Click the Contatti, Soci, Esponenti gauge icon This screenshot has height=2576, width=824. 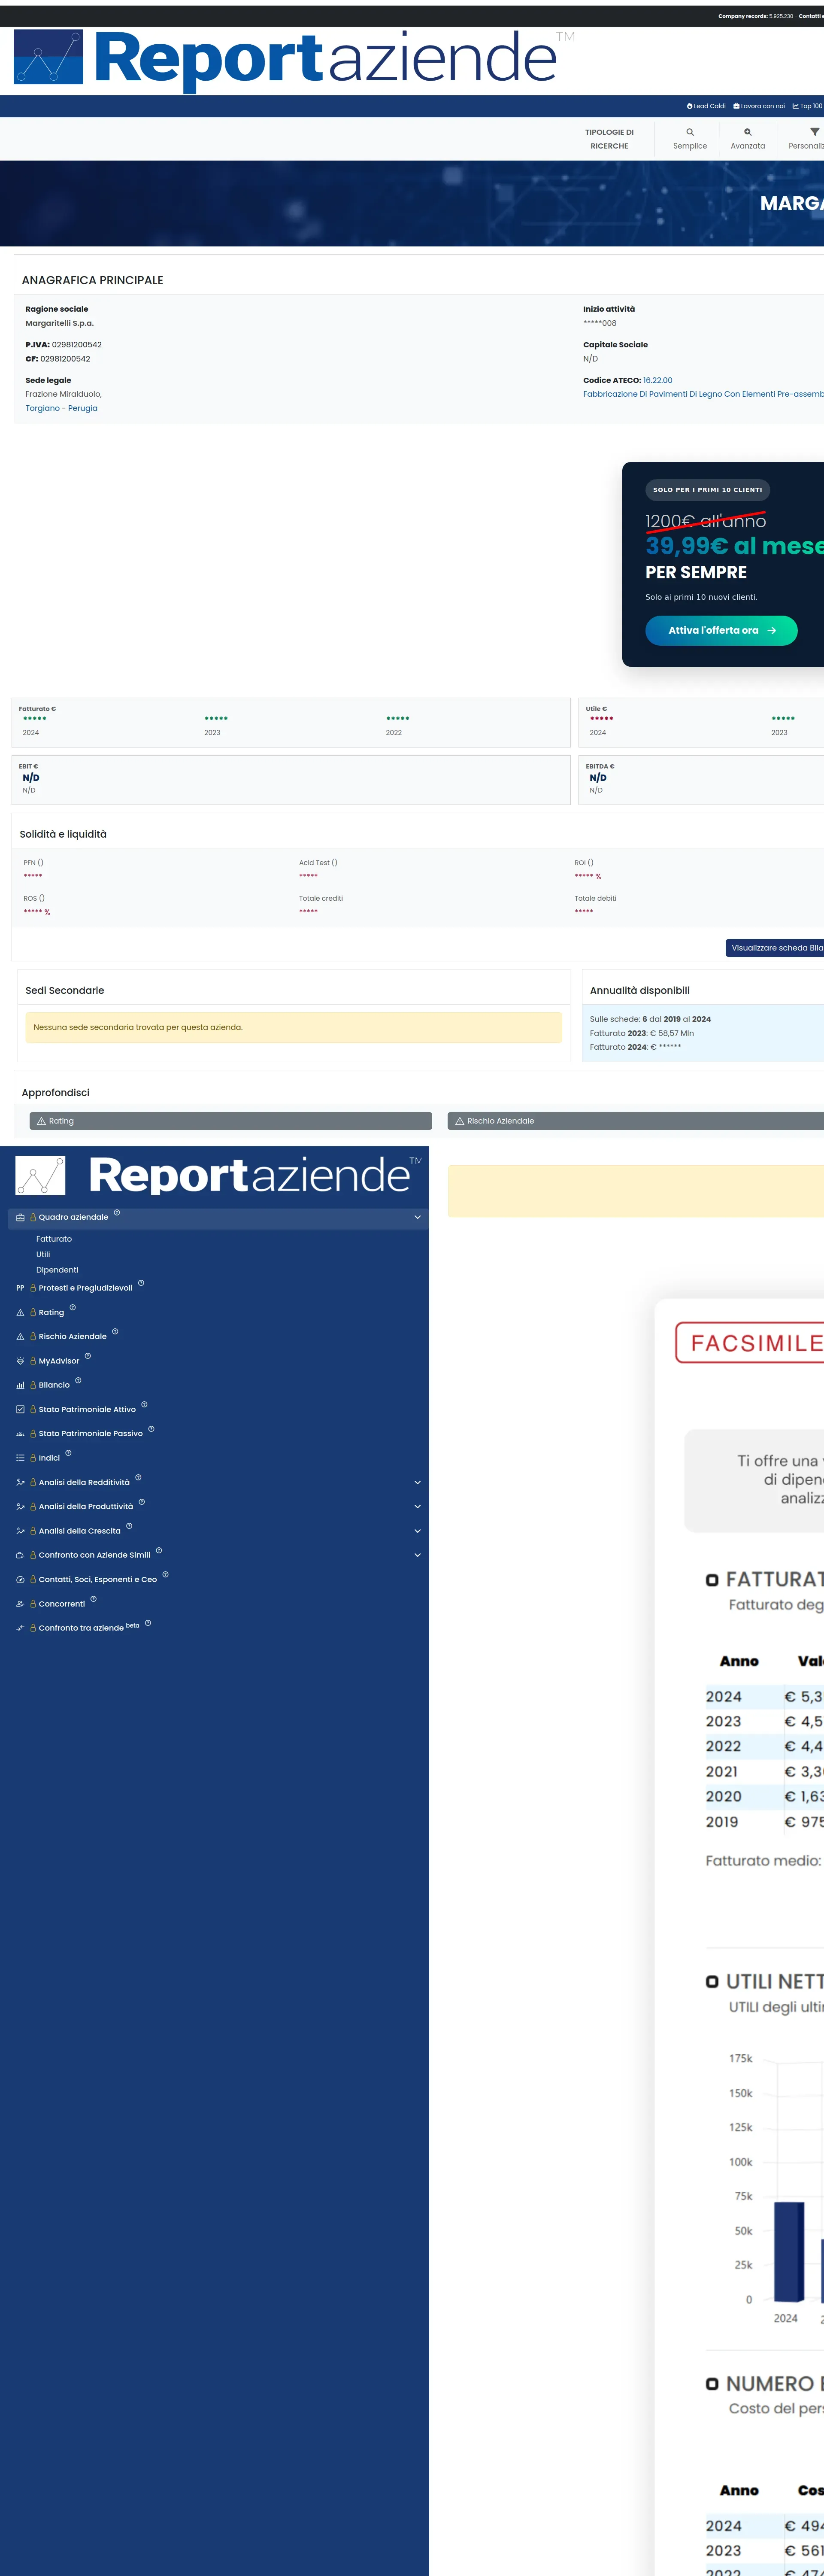pyautogui.click(x=20, y=1579)
